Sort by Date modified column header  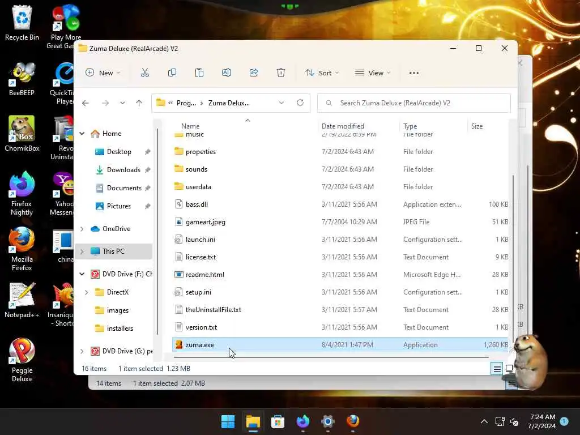[x=343, y=126]
